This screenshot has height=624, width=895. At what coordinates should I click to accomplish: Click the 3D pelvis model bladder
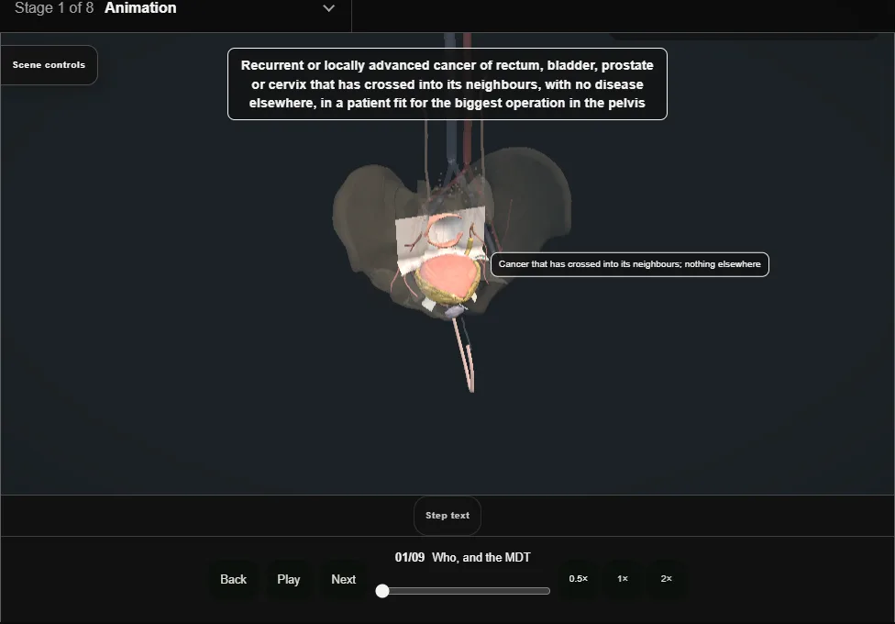pyautogui.click(x=448, y=277)
